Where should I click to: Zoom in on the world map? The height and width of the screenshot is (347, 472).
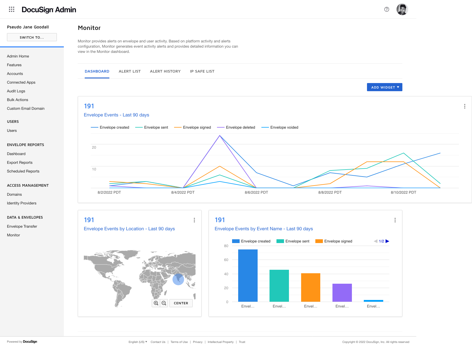pos(156,303)
